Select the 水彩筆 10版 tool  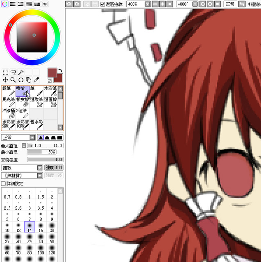pyautogui.click(x=23, y=124)
